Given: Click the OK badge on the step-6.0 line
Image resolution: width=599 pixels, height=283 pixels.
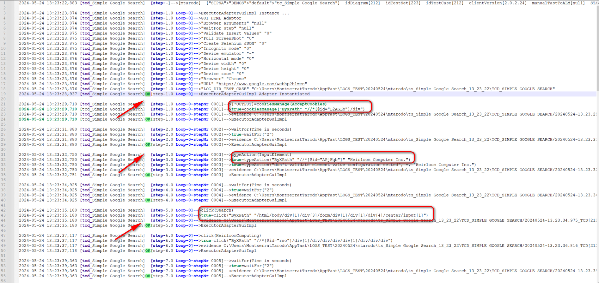Looking at the screenshot, I should click(x=148, y=251).
